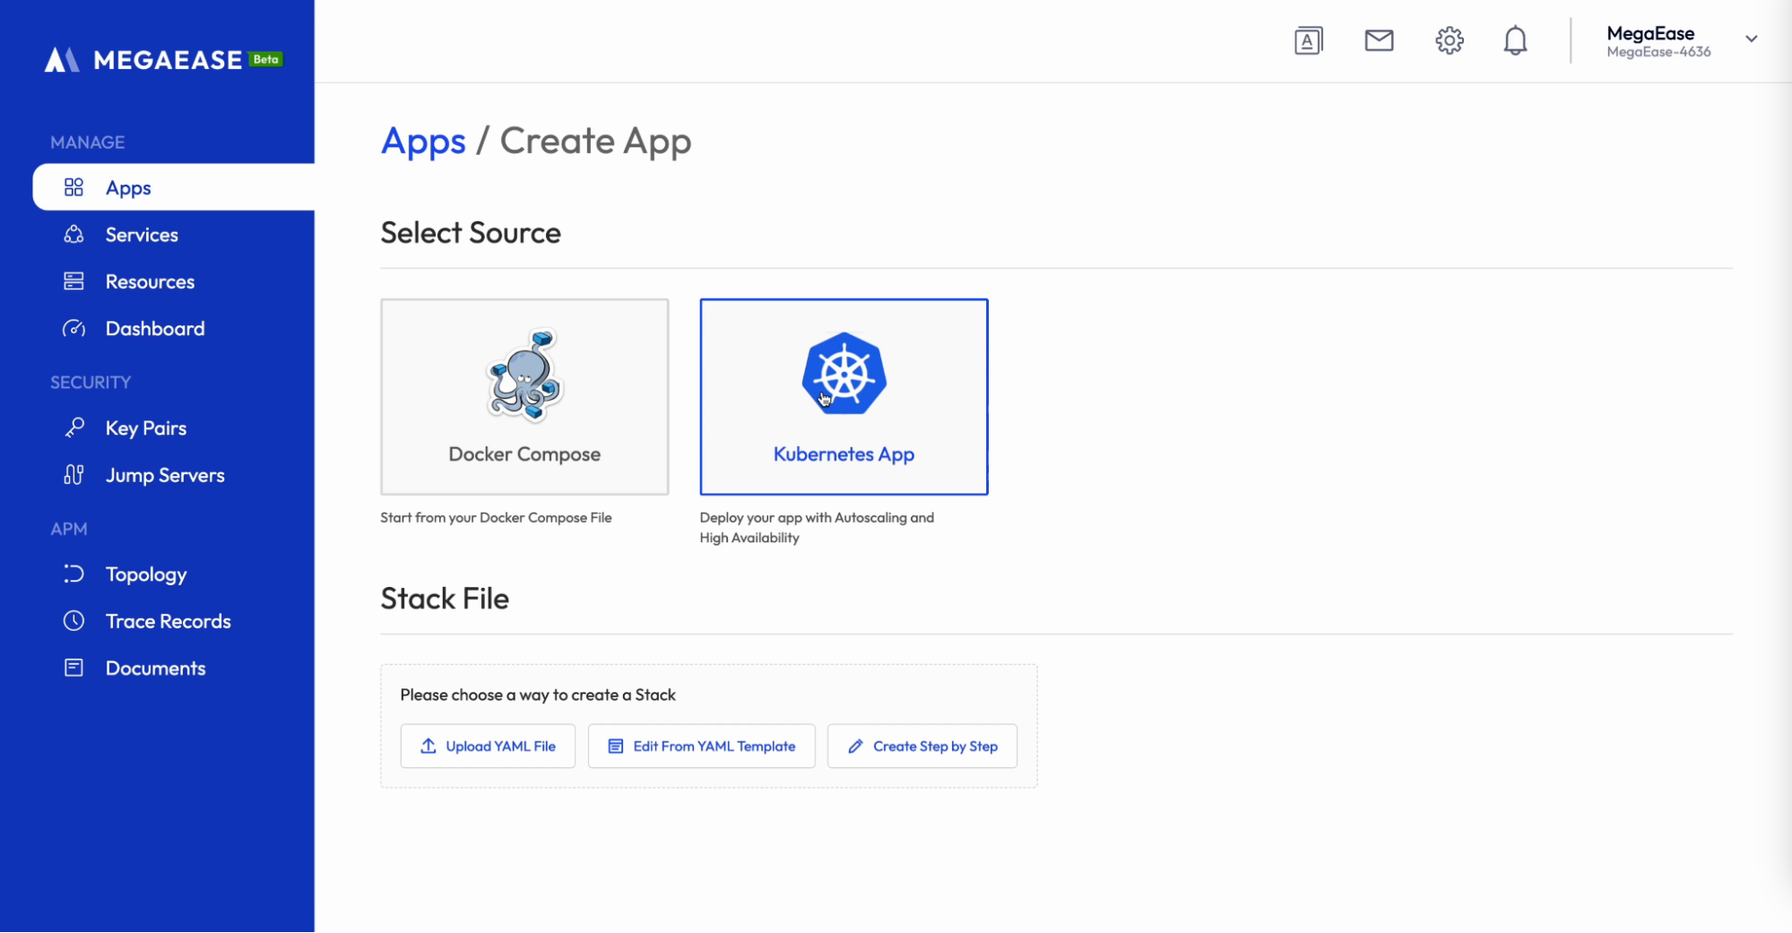Click 'Deploy your app with Autoscaling' description
The image size is (1792, 933).
(x=817, y=527)
